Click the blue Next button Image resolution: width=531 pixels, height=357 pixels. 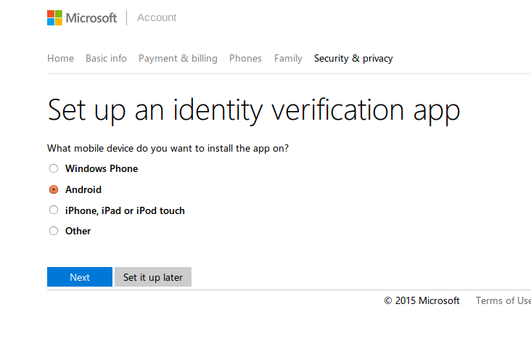tap(80, 276)
